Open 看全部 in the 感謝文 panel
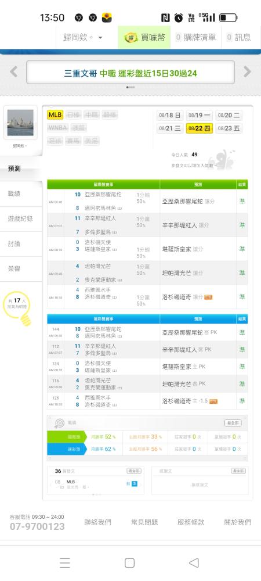Image resolution: width=261 pixels, height=581 pixels. point(238,471)
